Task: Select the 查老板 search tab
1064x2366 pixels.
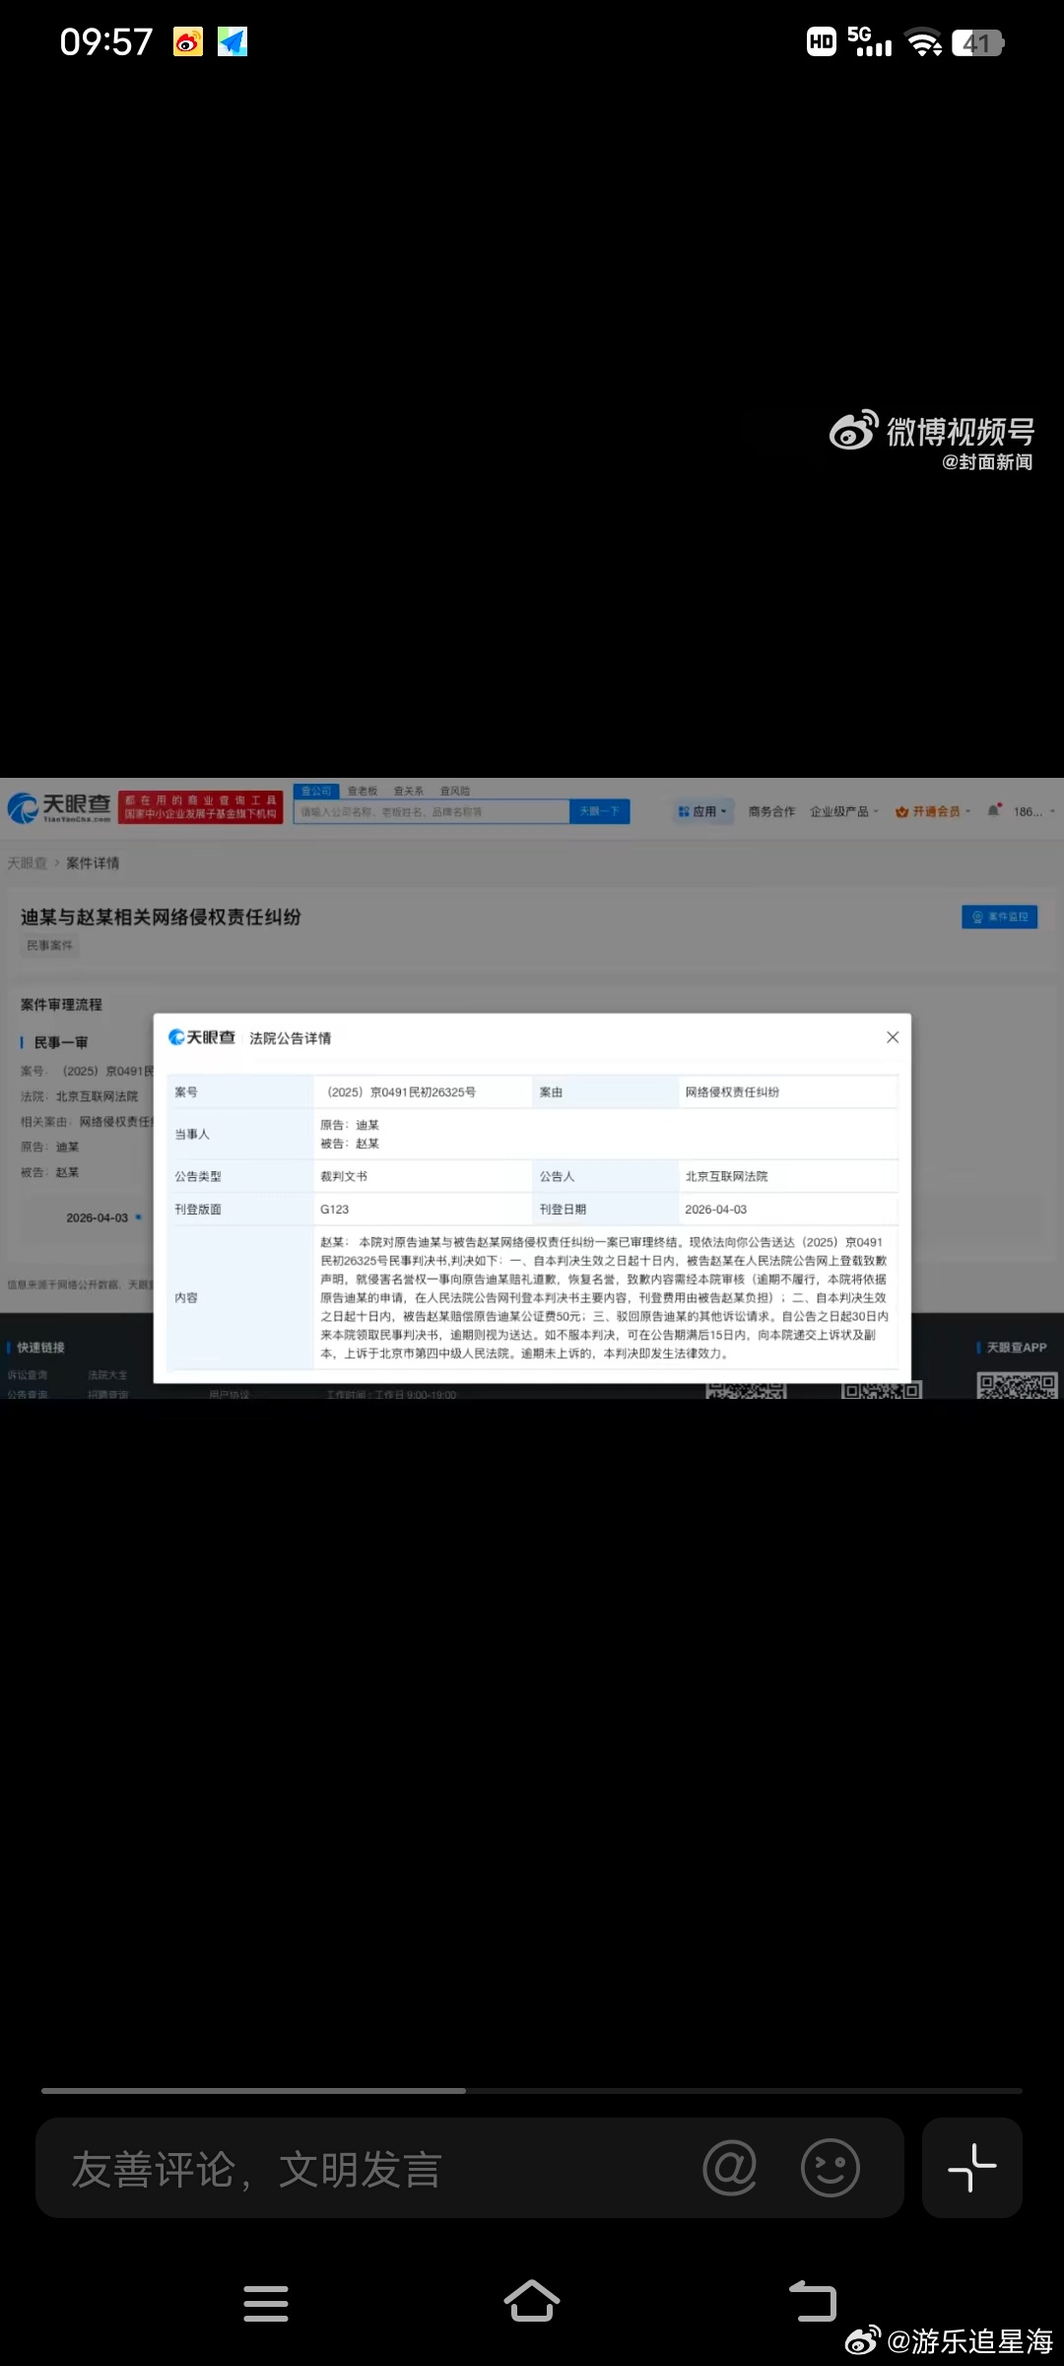Action: pos(363,791)
